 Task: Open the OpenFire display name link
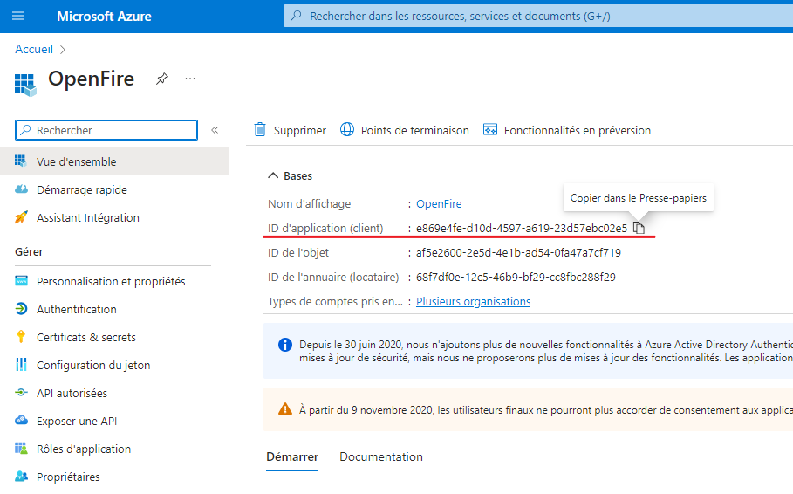(x=439, y=204)
